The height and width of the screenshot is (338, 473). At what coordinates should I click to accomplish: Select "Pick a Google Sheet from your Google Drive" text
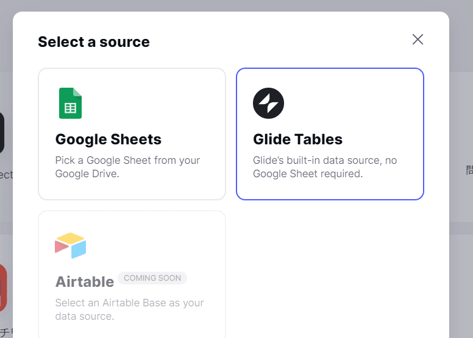(x=127, y=167)
